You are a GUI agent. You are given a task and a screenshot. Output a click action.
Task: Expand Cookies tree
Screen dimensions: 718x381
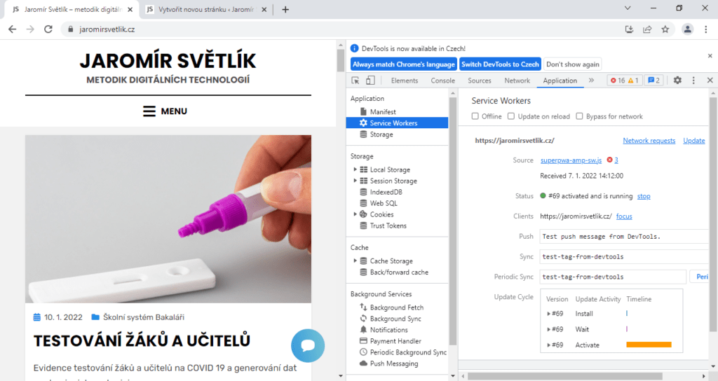click(x=355, y=214)
